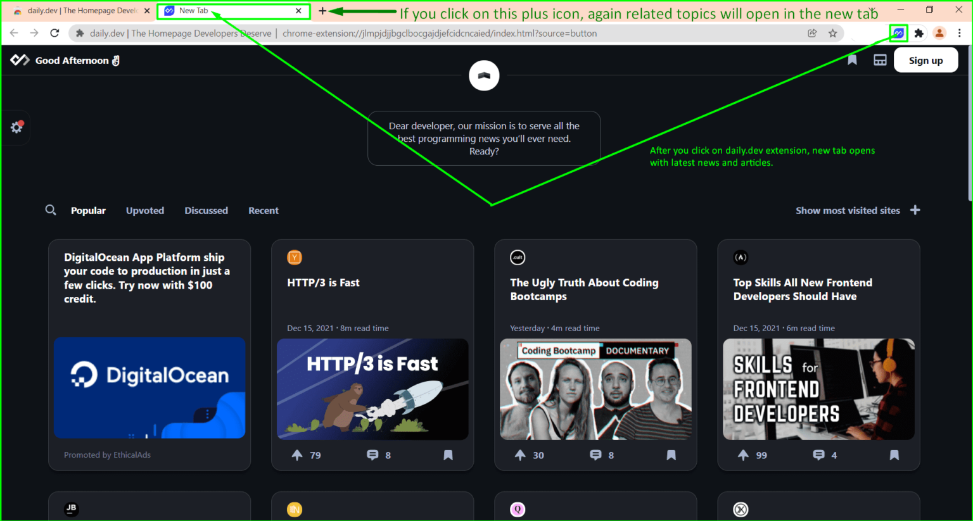Bookmark the Top Skills Frontend Developers article
The width and height of the screenshot is (973, 521).
coord(894,455)
